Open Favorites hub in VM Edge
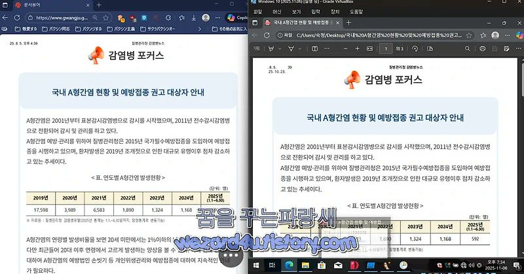Viewport: 524px width, 274px height. (x=483, y=35)
